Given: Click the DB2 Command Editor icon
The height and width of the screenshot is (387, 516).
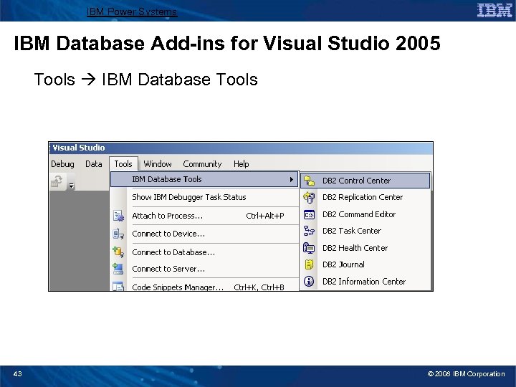Looking at the screenshot, I should [x=309, y=214].
